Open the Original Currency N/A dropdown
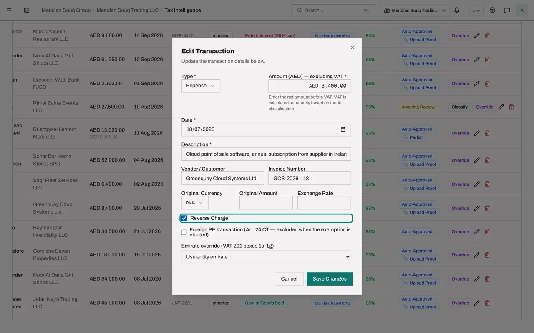 click(x=195, y=203)
